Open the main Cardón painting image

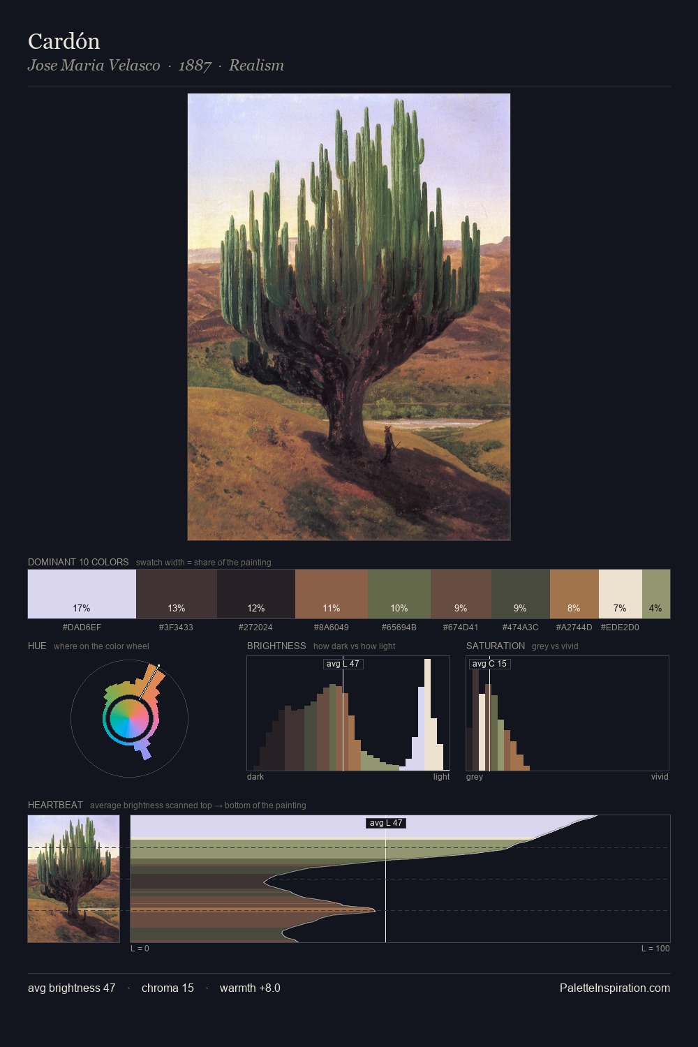coord(349,317)
